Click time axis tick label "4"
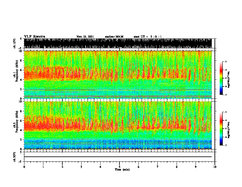242x187 pixels. (x=101, y=167)
